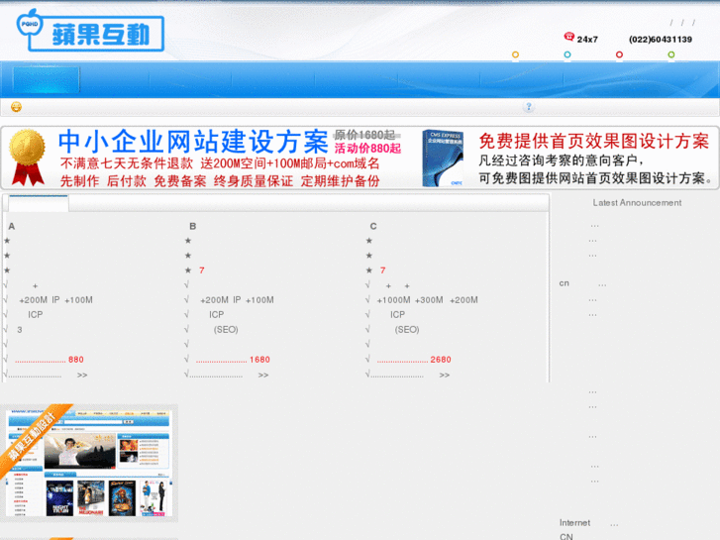
Task: Click the yellow smiley face icon
Action: tap(16, 107)
